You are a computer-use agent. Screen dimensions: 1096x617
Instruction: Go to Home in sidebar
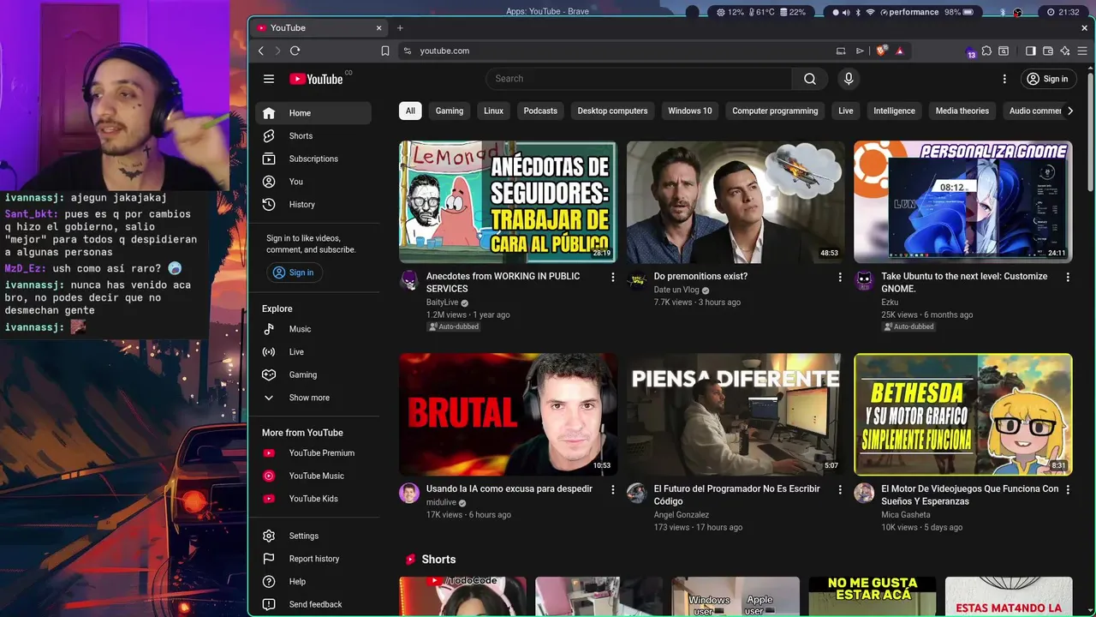(313, 113)
